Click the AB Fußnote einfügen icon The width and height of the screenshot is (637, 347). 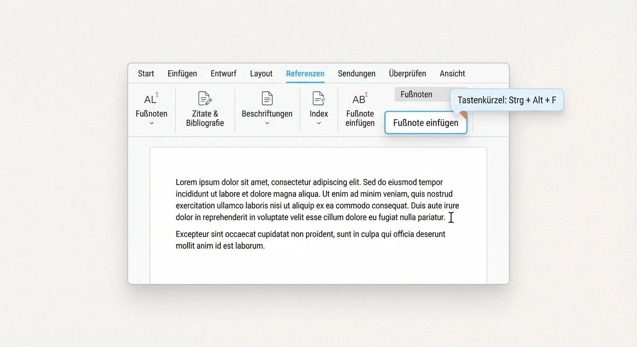click(360, 99)
